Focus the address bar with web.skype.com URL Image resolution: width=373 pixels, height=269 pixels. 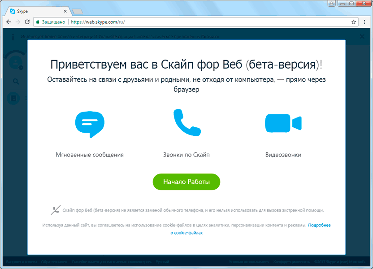tap(195, 22)
